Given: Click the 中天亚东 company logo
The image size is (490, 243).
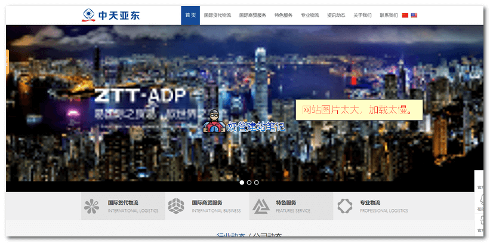Looking at the screenshot, I should pyautogui.click(x=110, y=15).
